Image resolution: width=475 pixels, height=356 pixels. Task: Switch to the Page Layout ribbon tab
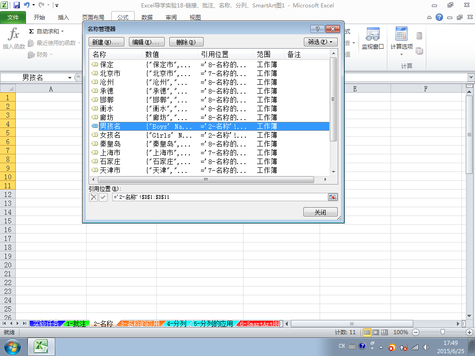tap(93, 17)
